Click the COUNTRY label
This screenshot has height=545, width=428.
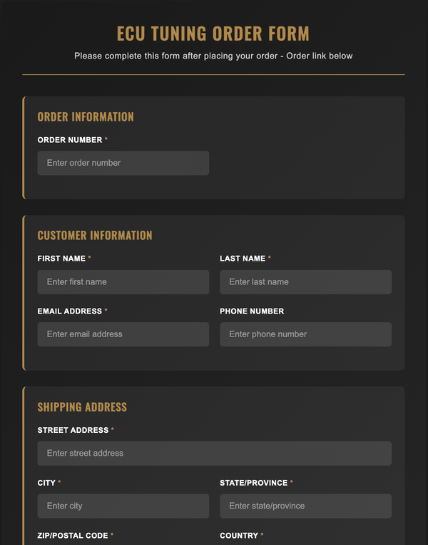click(x=239, y=536)
